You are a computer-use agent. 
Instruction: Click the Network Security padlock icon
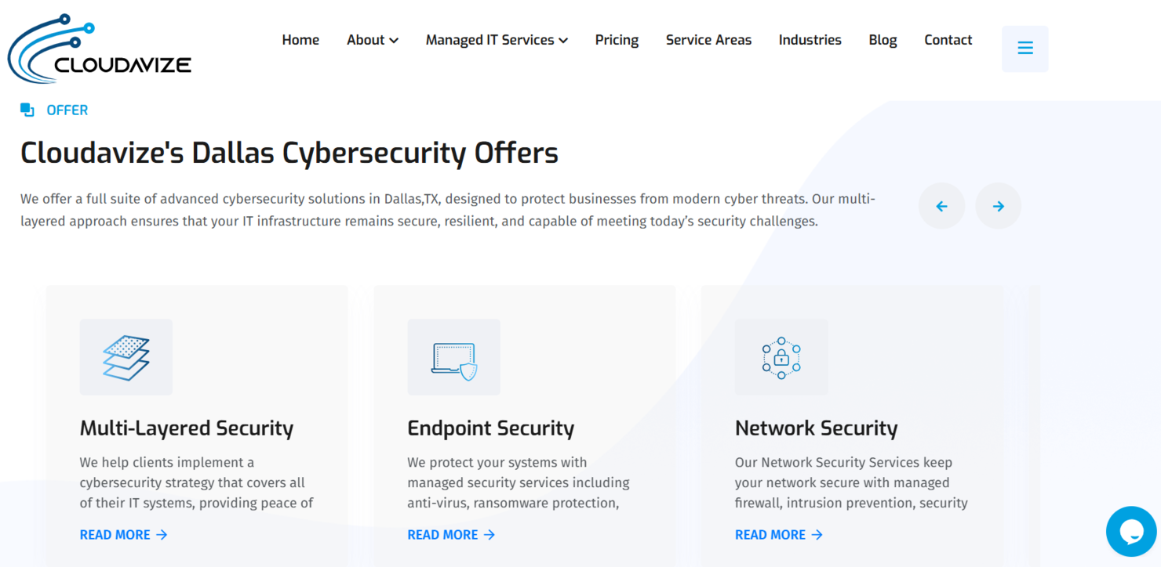coord(781,356)
